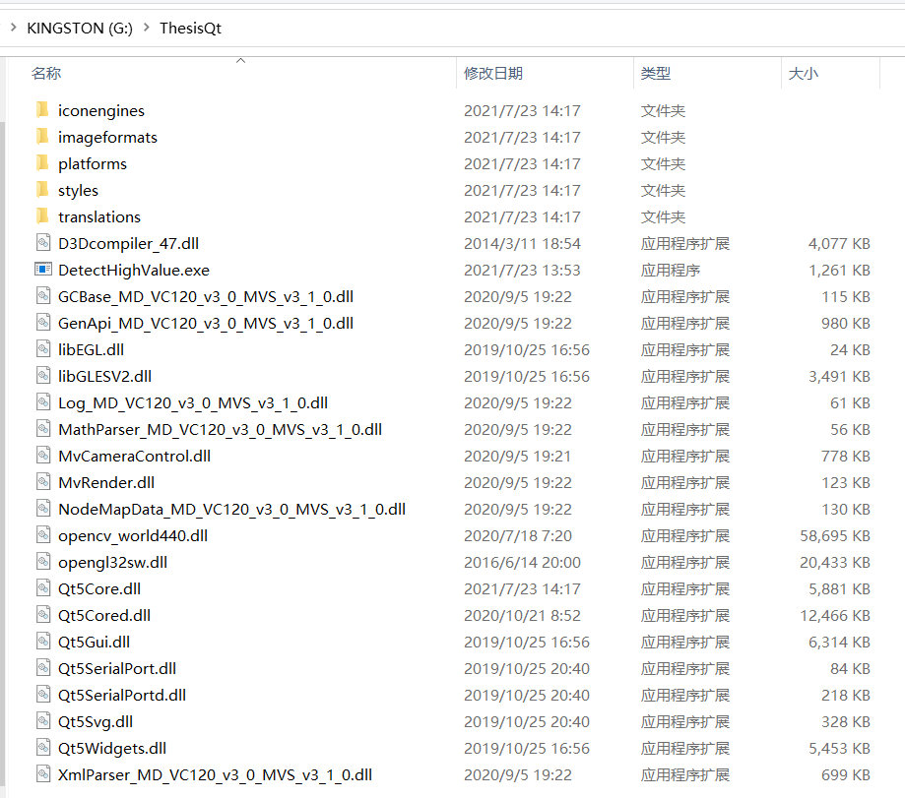Open the iconengines folder
The image size is (905, 798).
pos(43,110)
